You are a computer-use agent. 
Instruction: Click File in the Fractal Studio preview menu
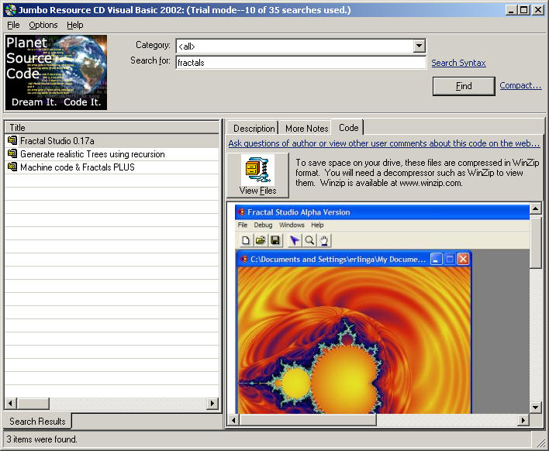tap(242, 225)
